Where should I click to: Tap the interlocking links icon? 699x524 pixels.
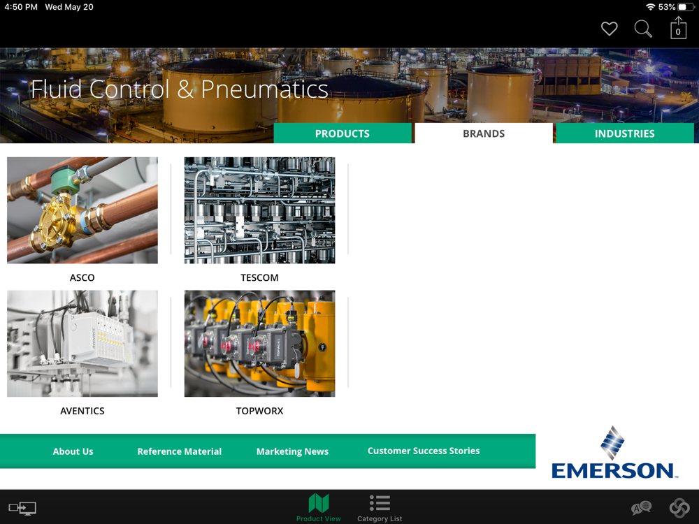click(x=679, y=507)
